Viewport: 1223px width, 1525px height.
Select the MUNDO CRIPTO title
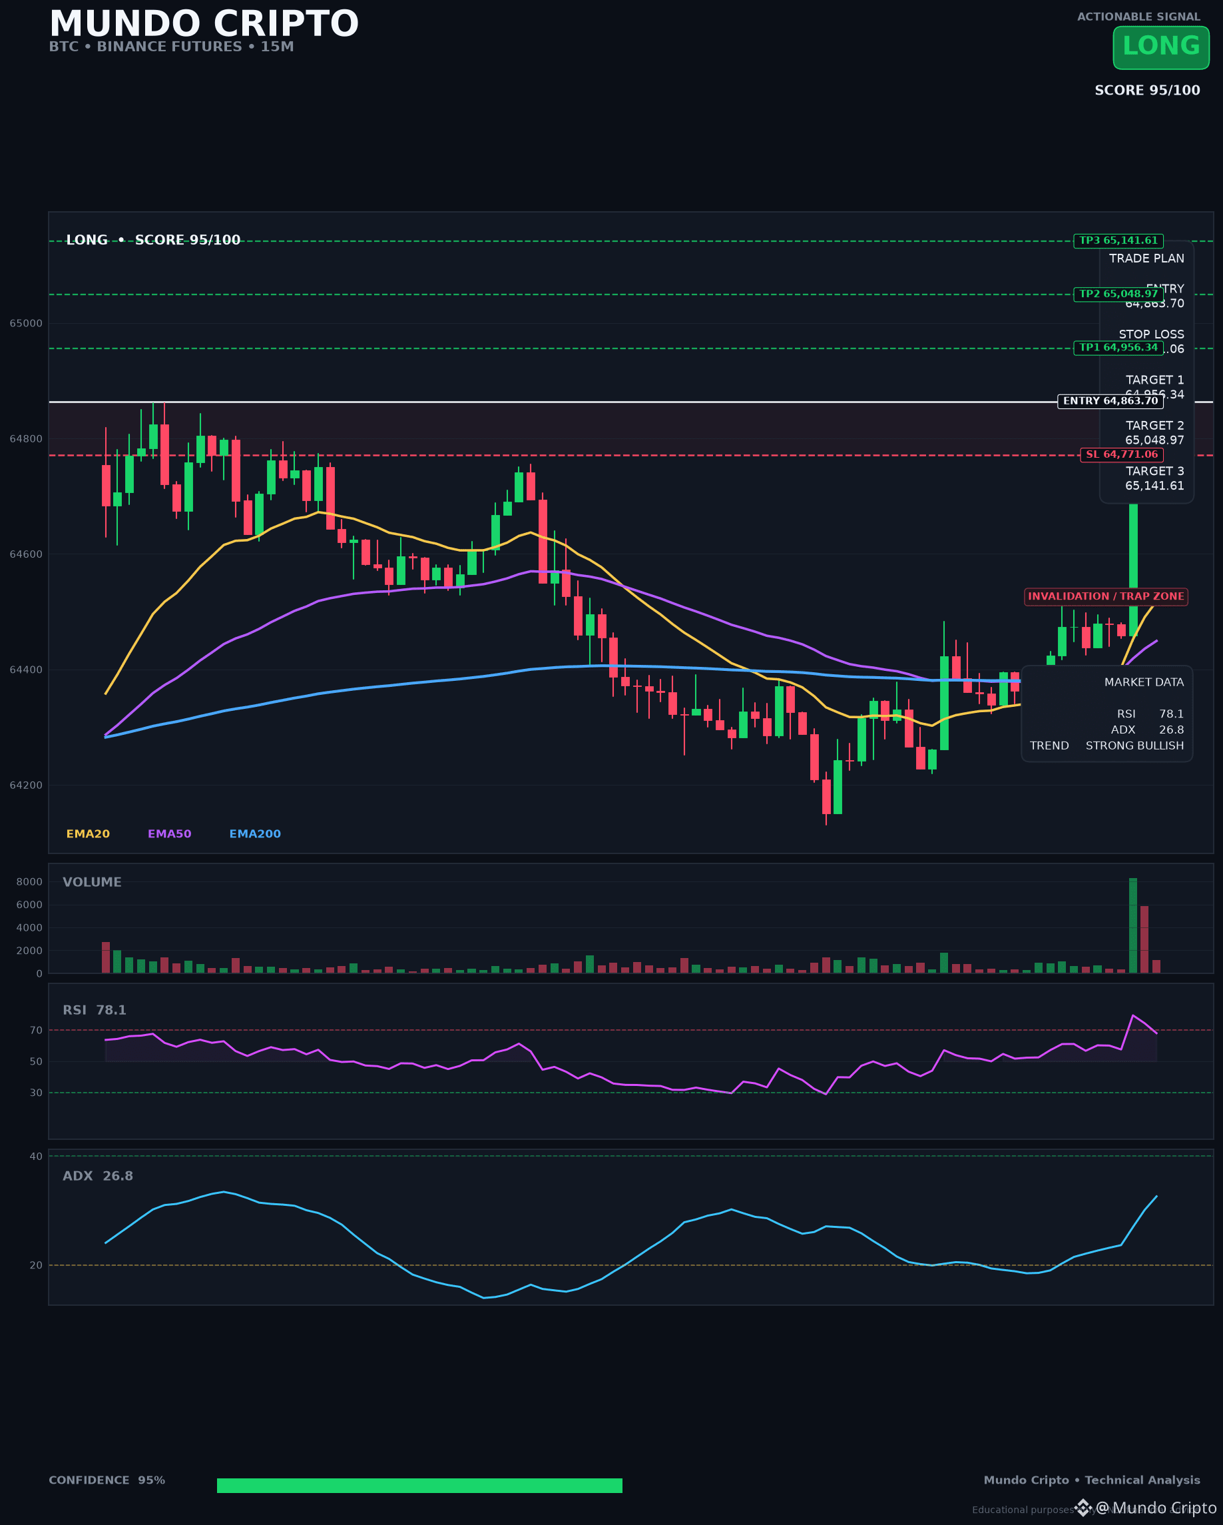coord(204,23)
